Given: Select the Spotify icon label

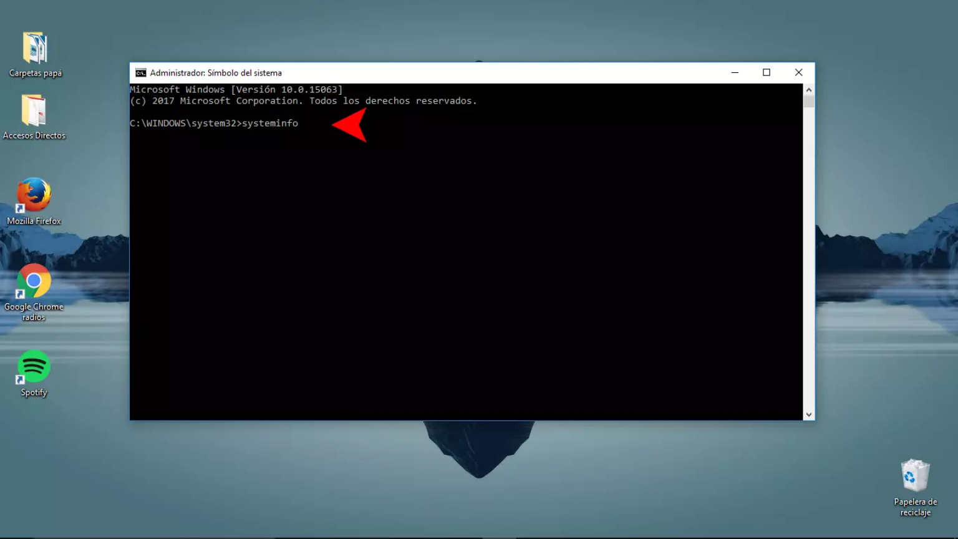Looking at the screenshot, I should click(x=34, y=392).
